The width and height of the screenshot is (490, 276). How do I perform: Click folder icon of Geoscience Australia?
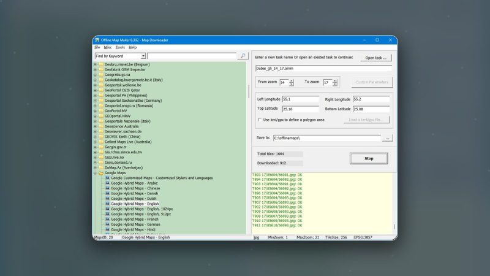pos(101,126)
